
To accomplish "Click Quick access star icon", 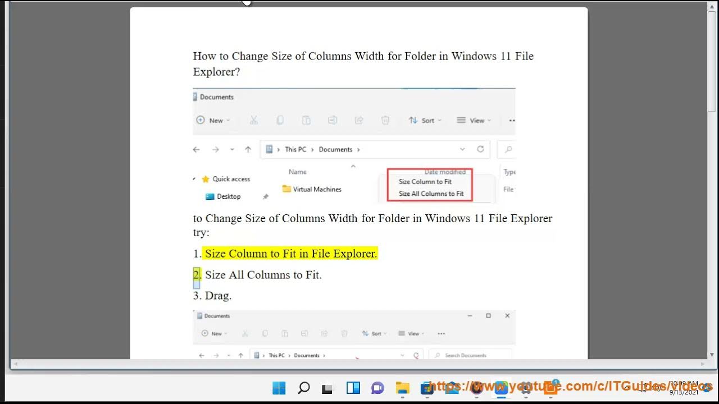I will coord(206,179).
